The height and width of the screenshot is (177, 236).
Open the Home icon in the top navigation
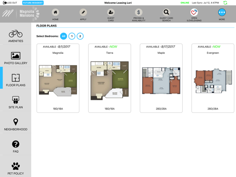pyautogui.click(x=56, y=12)
